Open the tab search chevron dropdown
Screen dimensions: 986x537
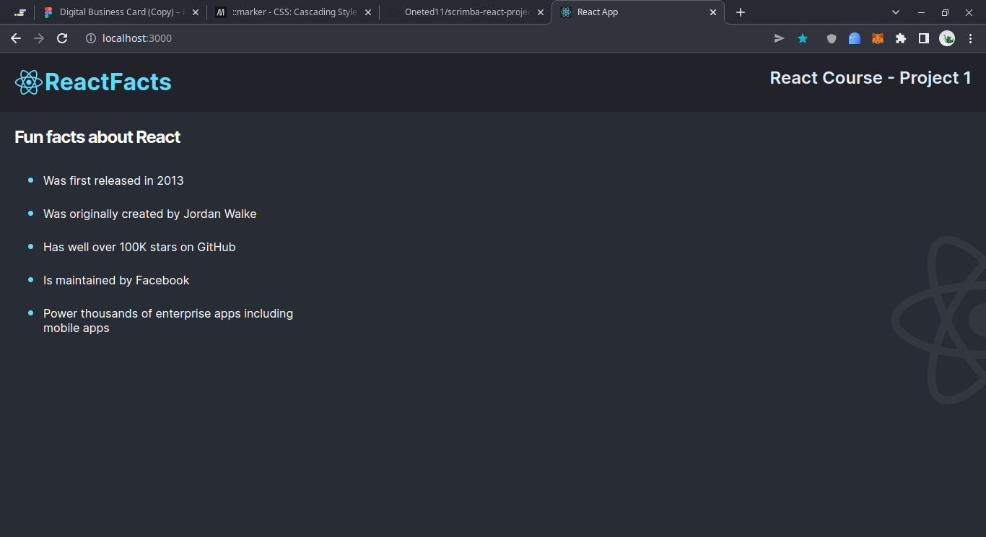point(895,12)
